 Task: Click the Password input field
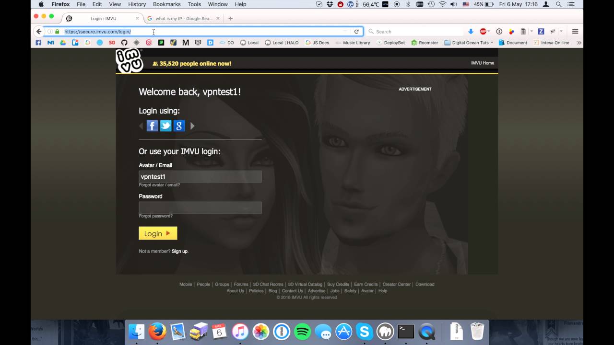[x=200, y=207]
